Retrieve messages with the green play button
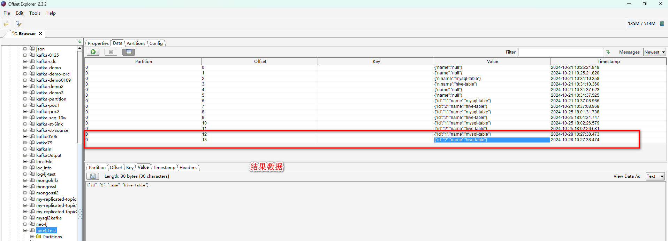The image size is (668, 241). (x=93, y=52)
